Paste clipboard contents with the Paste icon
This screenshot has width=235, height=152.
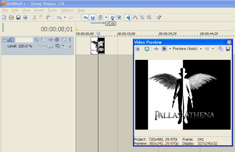pos(48,17)
